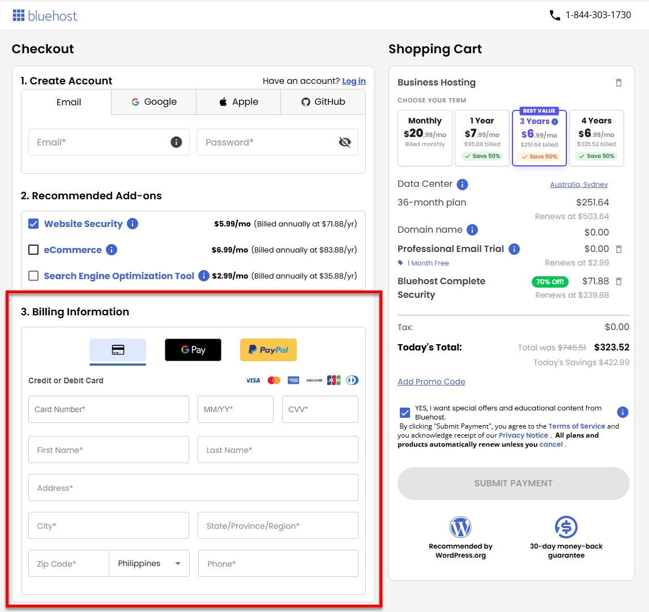Click the Discover card logo
The width and height of the screenshot is (649, 612).
pyautogui.click(x=314, y=380)
